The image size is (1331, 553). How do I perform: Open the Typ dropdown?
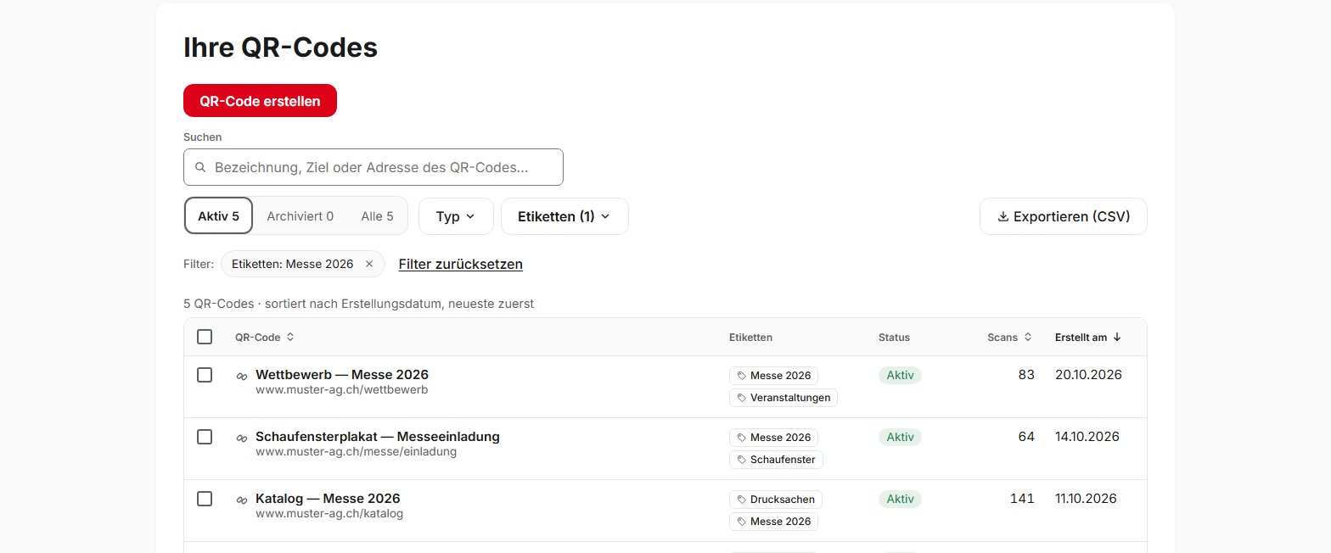tap(456, 216)
